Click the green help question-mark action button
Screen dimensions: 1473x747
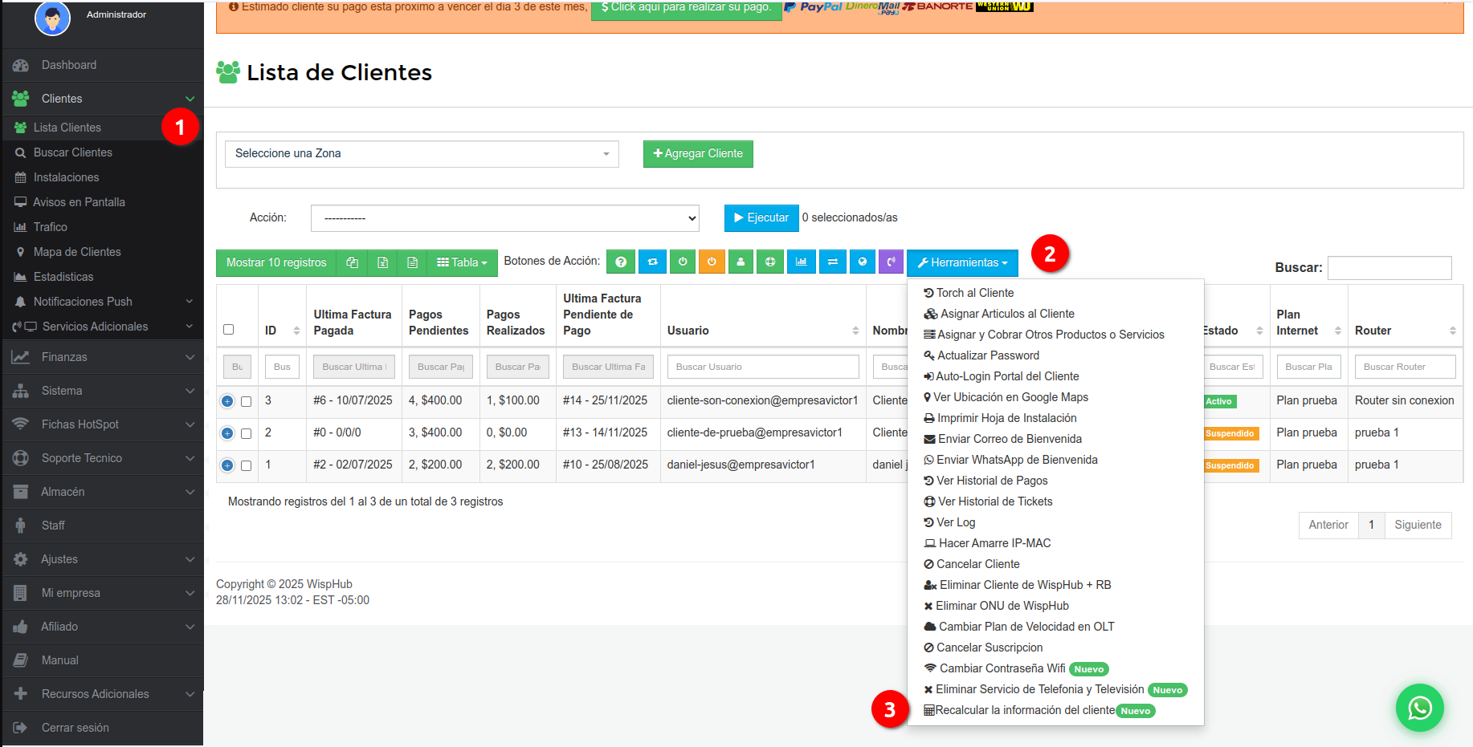(620, 262)
